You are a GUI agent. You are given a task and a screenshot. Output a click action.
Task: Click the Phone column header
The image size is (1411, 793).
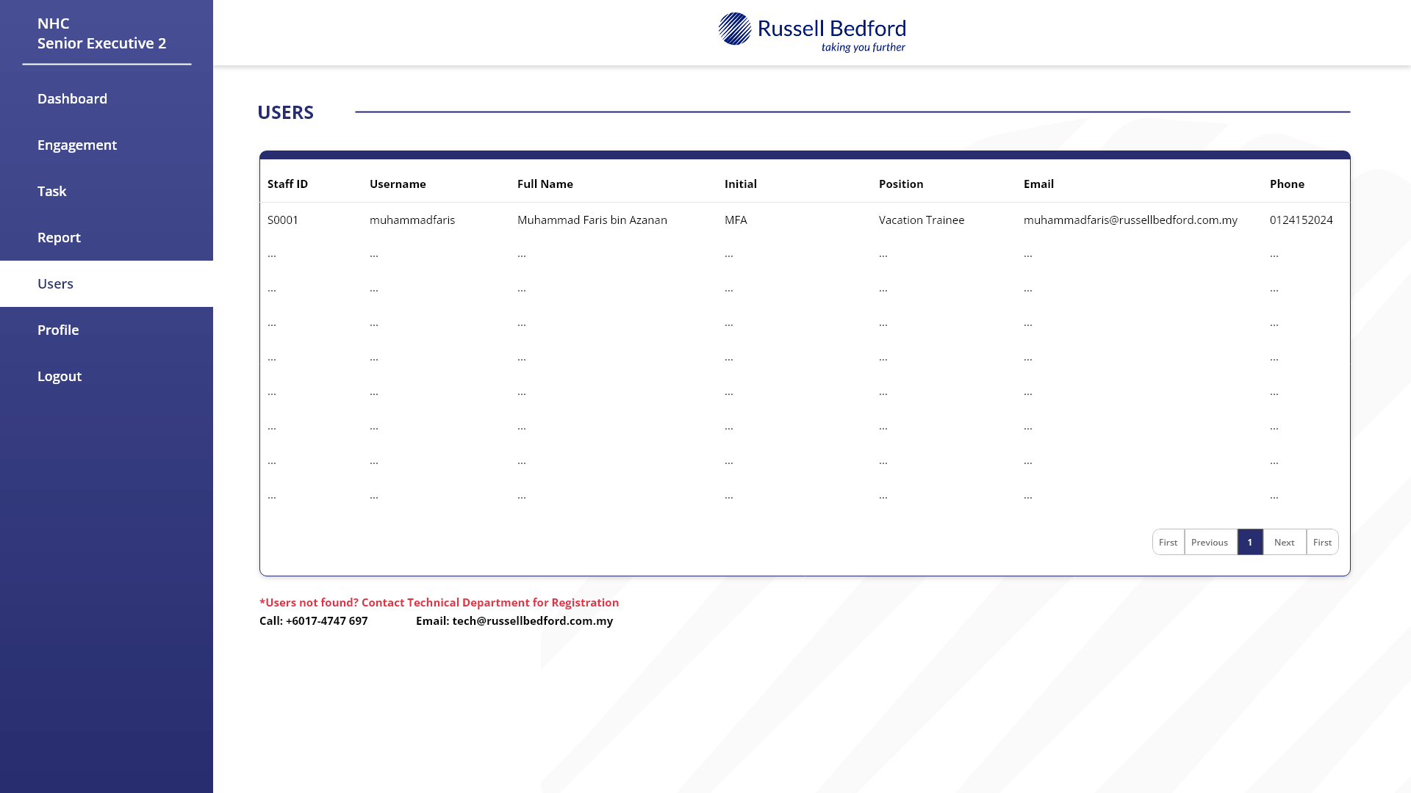tap(1287, 184)
